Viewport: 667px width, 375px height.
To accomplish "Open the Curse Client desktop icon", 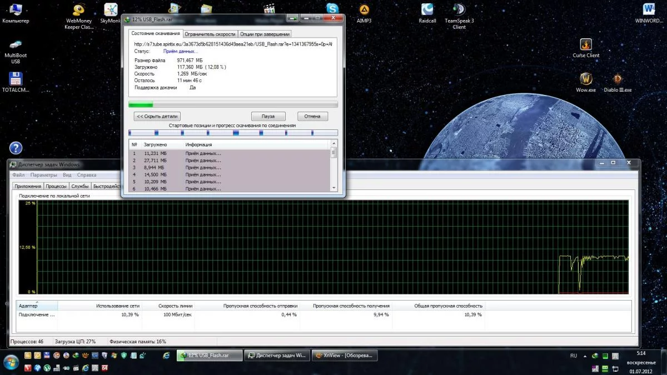I will pyautogui.click(x=586, y=45).
